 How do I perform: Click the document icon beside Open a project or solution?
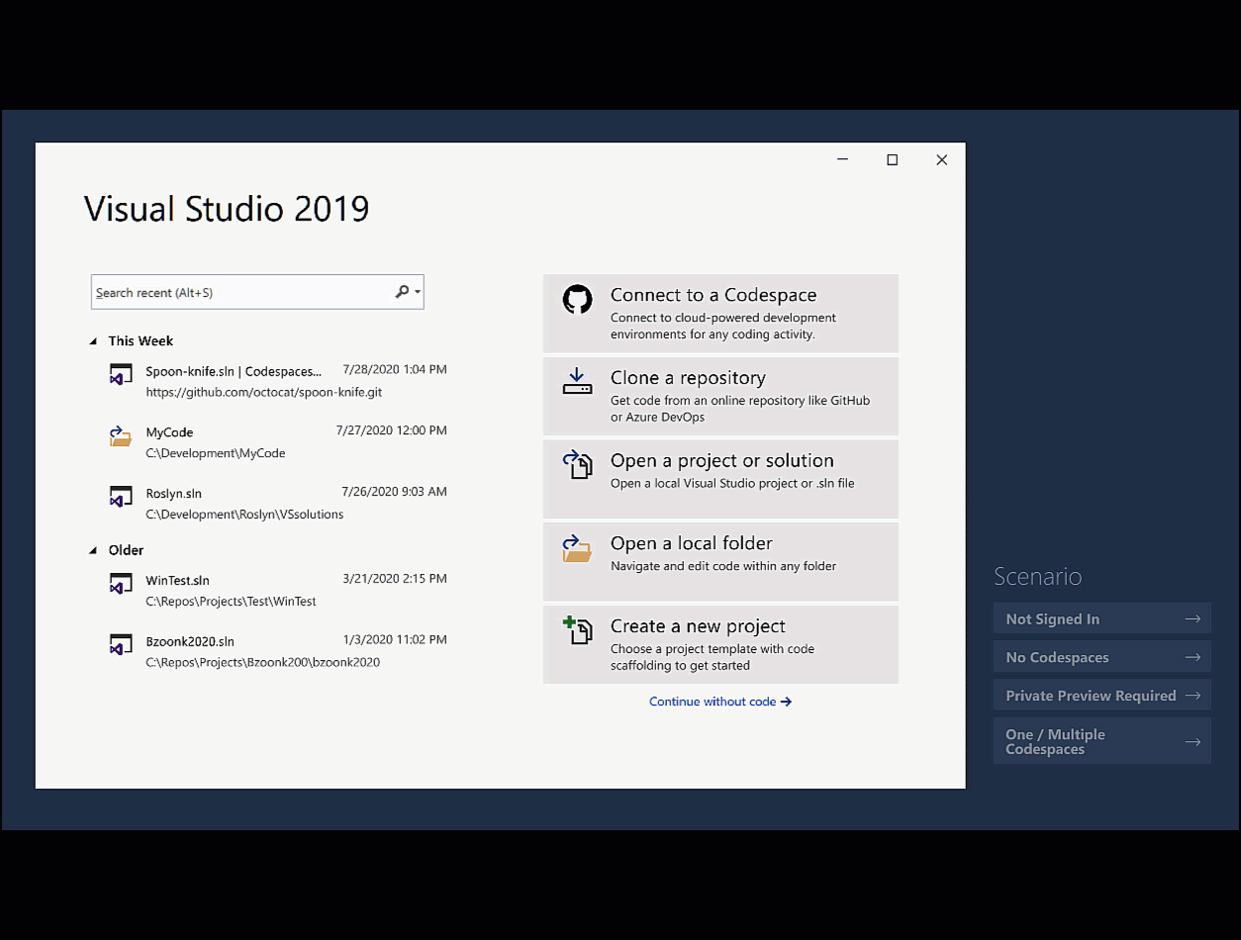pyautogui.click(x=578, y=464)
